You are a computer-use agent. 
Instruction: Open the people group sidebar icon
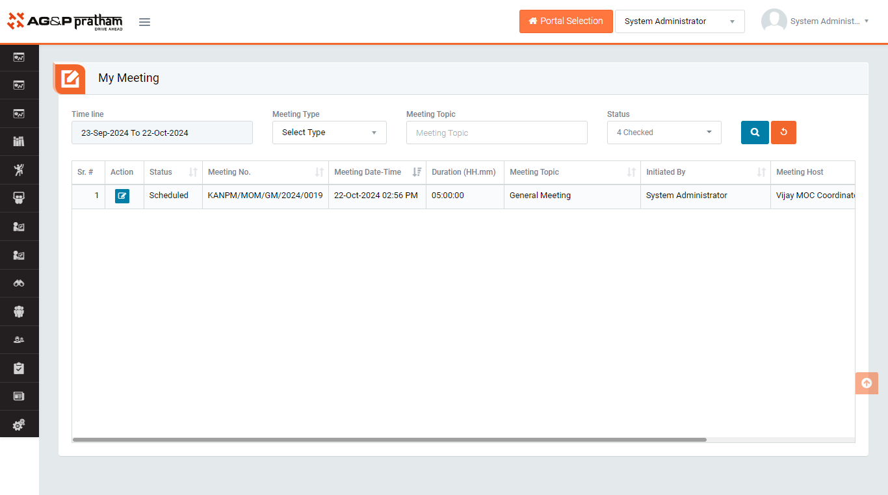point(19,312)
